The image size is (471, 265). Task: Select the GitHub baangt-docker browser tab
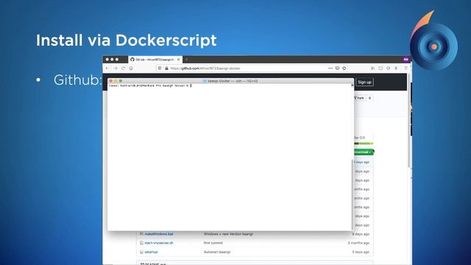click(x=155, y=60)
